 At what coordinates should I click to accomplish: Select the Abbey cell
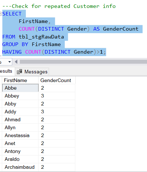[20, 96]
